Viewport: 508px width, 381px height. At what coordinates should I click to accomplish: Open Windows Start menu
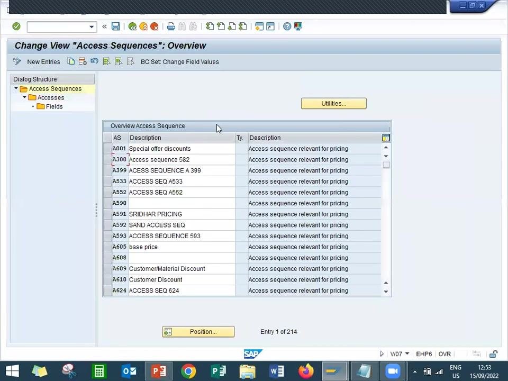(12, 371)
